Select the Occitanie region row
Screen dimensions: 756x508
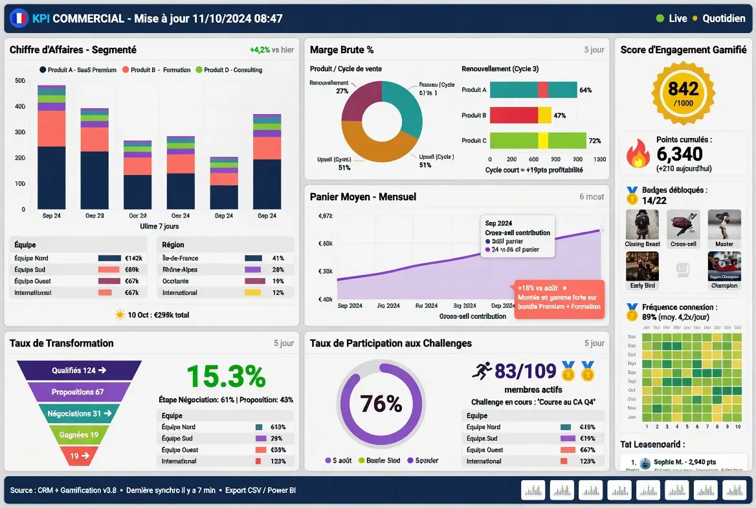225,281
